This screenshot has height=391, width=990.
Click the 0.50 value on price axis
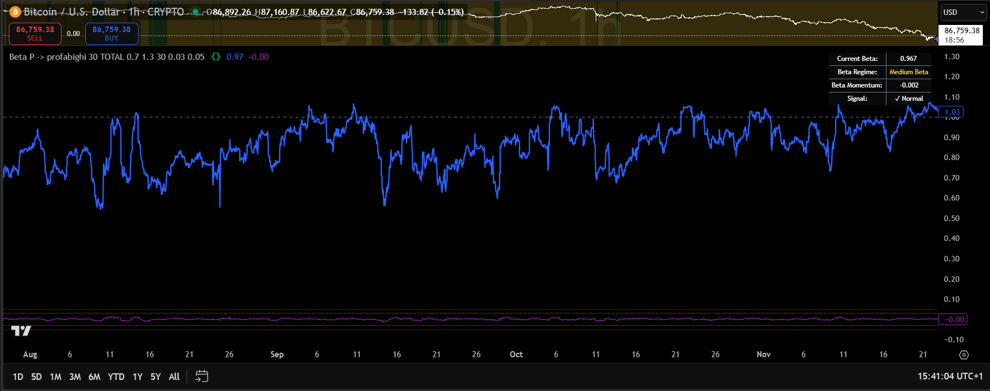952,218
